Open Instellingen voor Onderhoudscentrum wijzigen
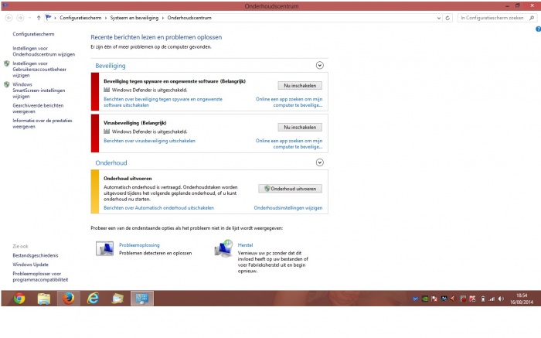This screenshot has height=338, width=541. (44, 52)
